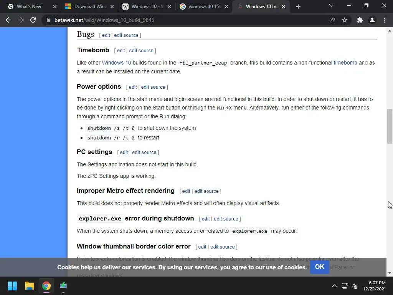Viewport: 393px width, 295px height.
Task: Show hidden system tray icons
Action: coord(334,286)
